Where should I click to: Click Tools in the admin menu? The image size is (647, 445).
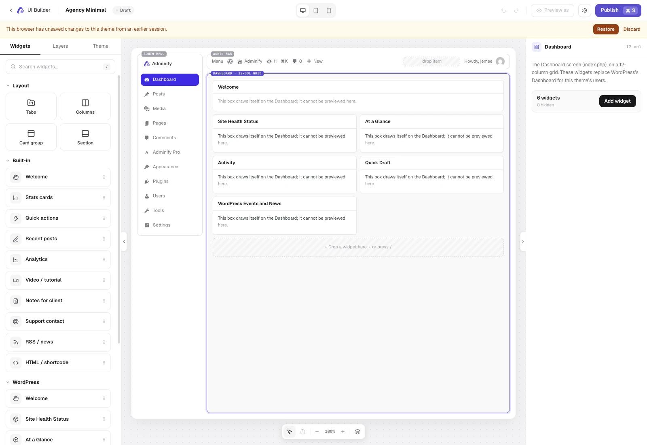pos(170,211)
